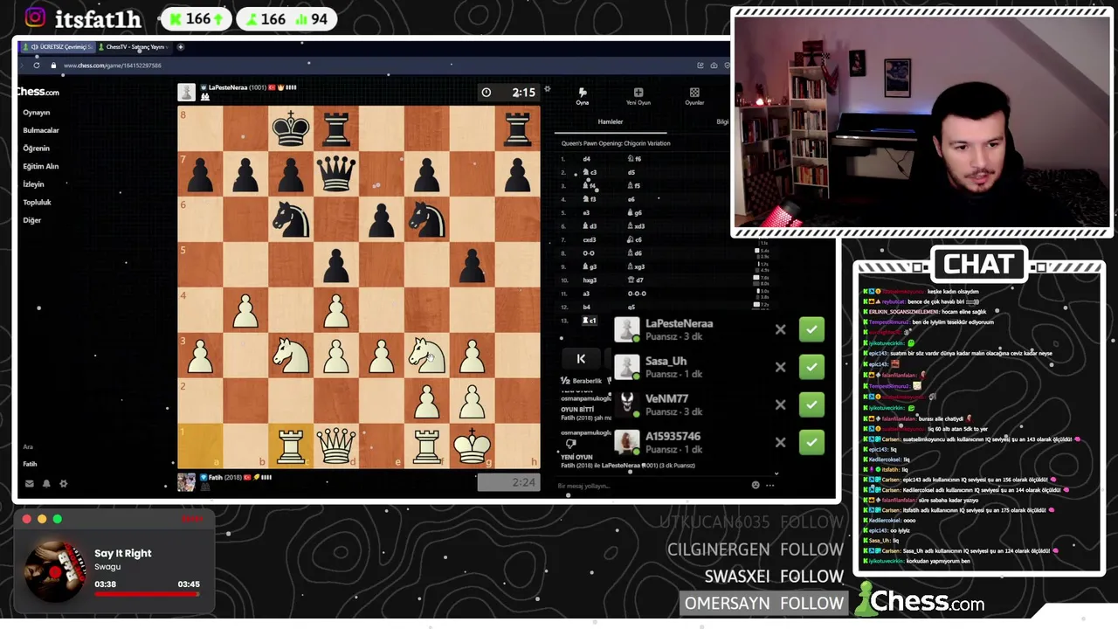Select the black knight on c6
Image resolution: width=1118 pixels, height=629 pixels.
click(x=291, y=219)
